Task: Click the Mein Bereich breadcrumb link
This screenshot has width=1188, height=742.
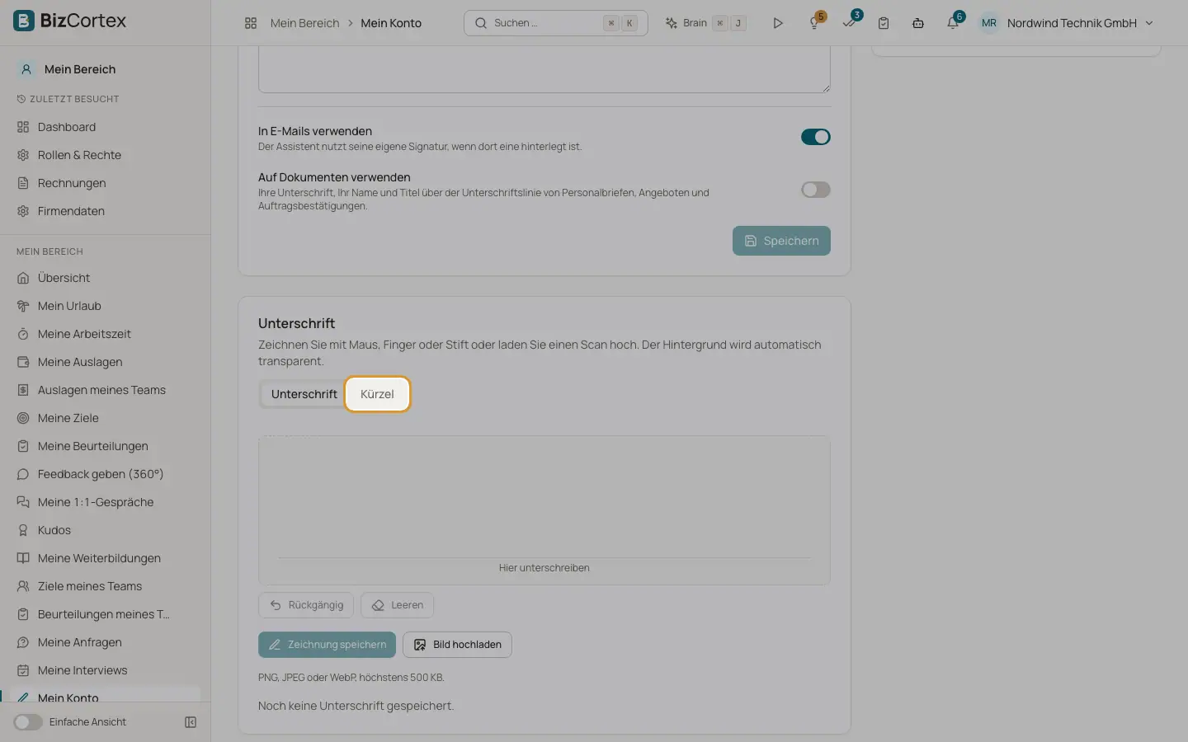Action: pos(304,23)
